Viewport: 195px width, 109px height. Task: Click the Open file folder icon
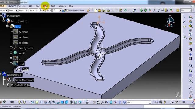pyautogui.click(x=100, y=11)
